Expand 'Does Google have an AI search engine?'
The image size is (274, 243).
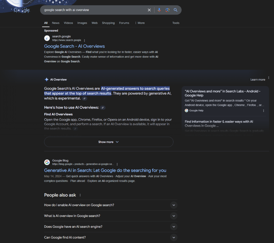click(174, 227)
